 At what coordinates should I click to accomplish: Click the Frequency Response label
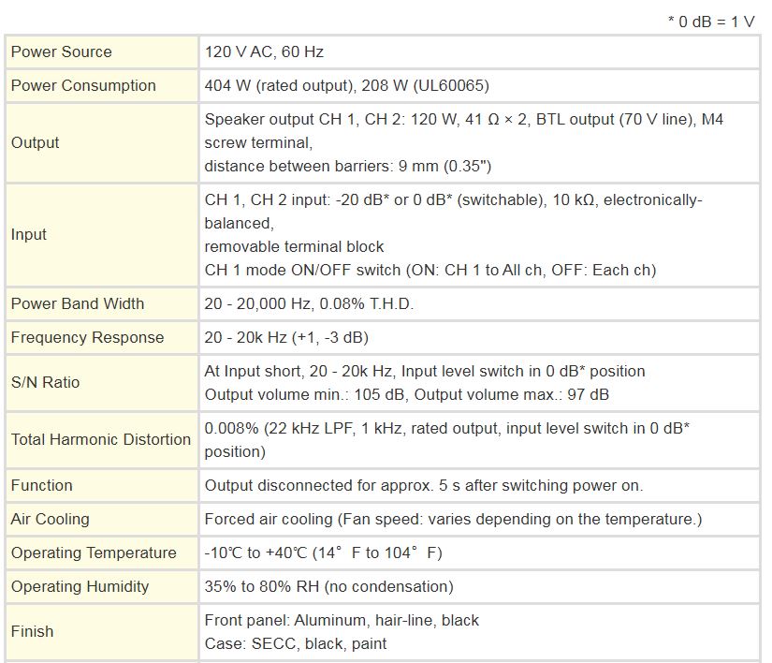pyautogui.click(x=87, y=337)
